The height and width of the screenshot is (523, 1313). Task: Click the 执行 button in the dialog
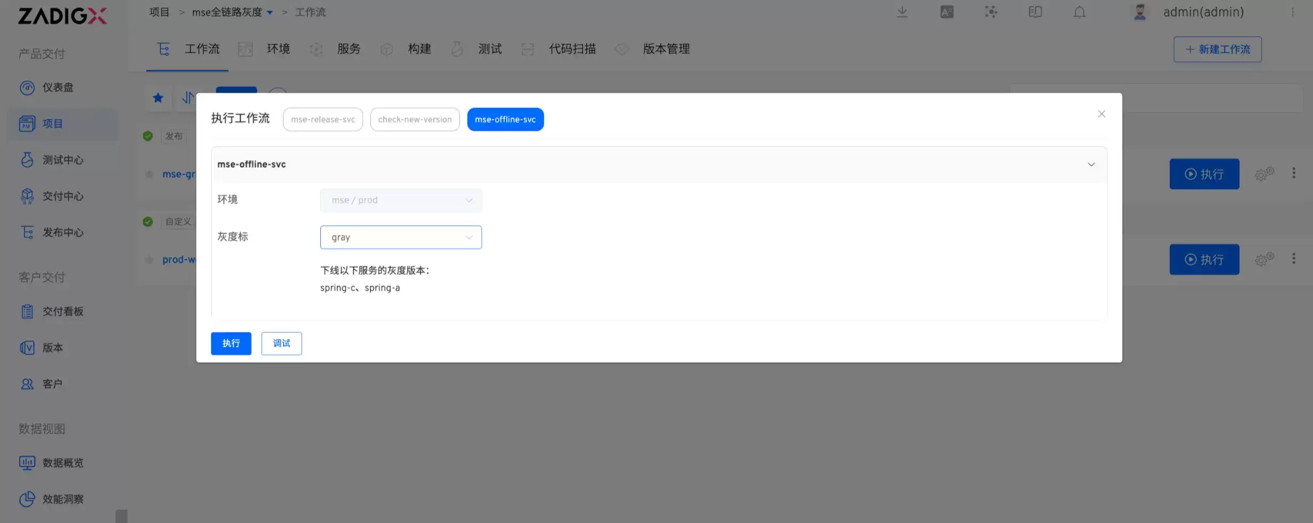[x=231, y=344]
